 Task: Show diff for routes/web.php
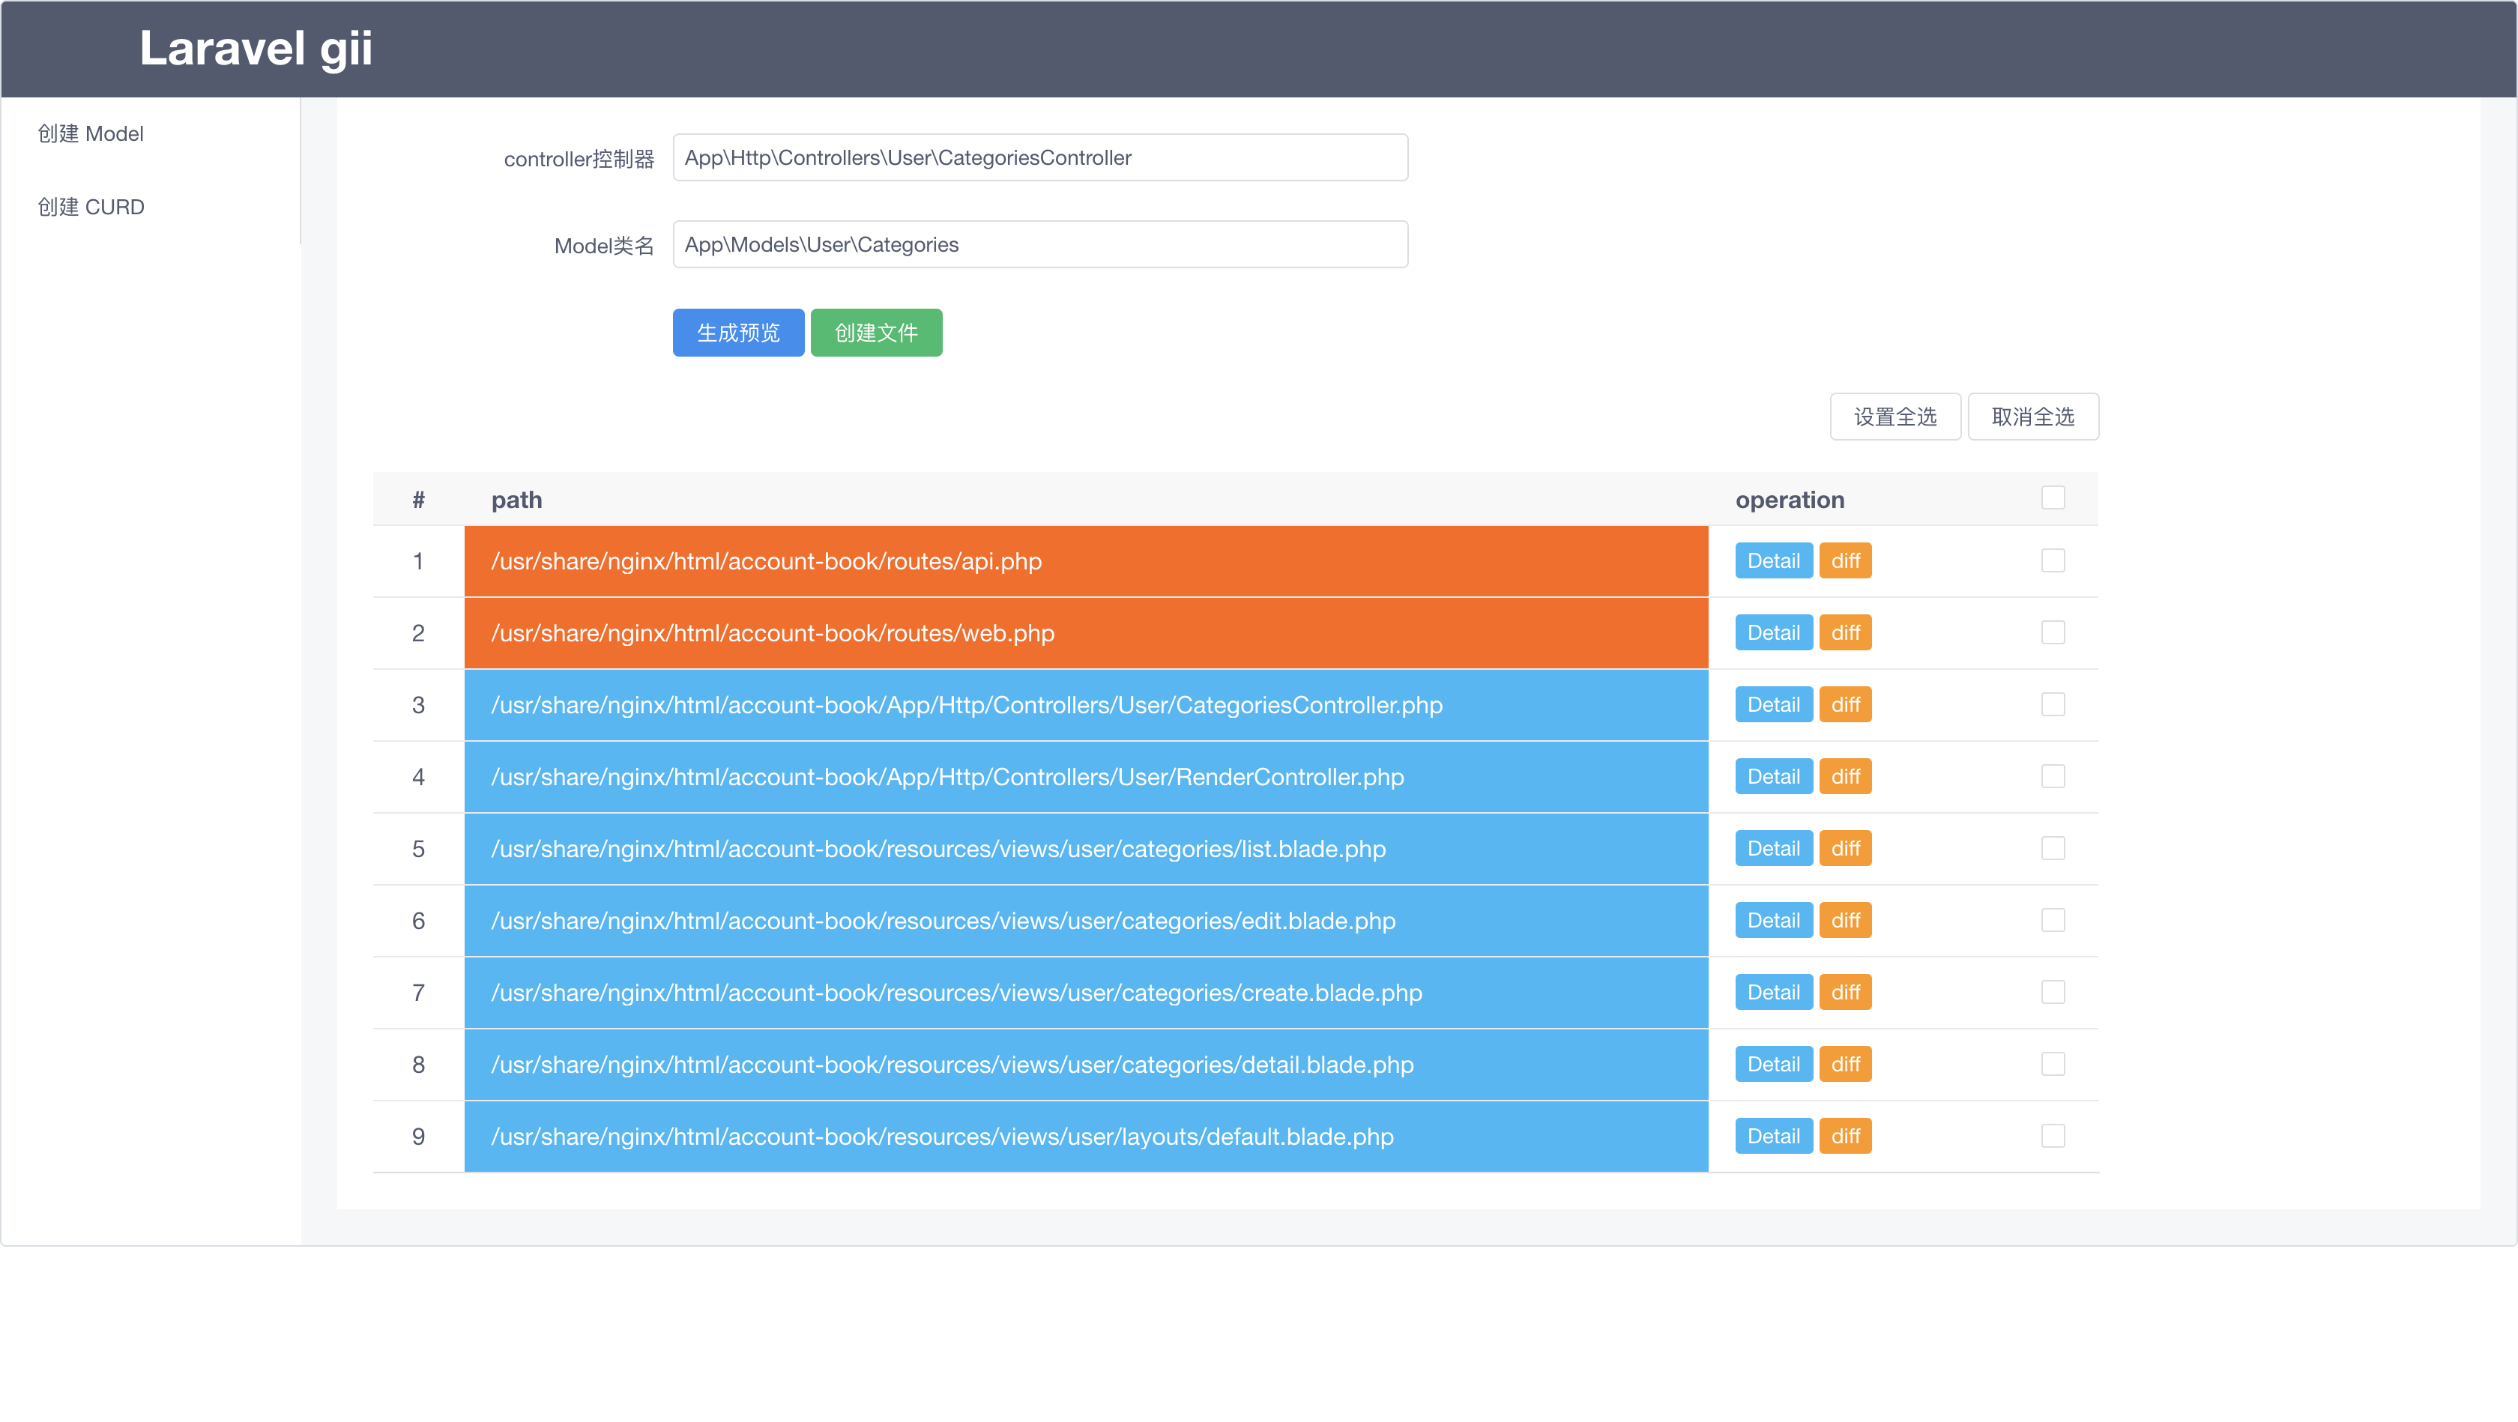[x=1844, y=632]
